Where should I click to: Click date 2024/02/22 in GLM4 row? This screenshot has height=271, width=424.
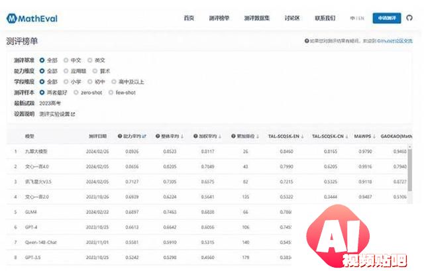pyautogui.click(x=97, y=212)
